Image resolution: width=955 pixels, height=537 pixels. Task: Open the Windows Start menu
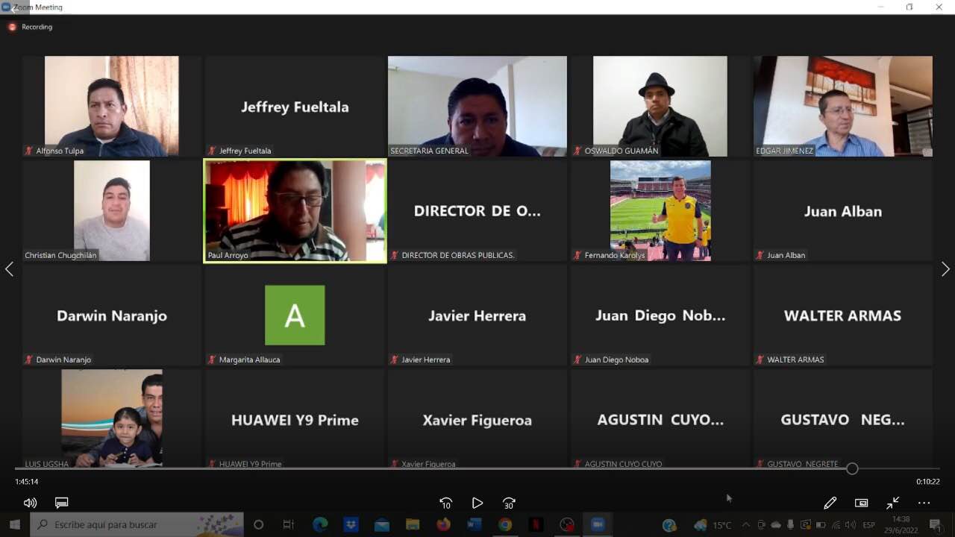point(14,525)
